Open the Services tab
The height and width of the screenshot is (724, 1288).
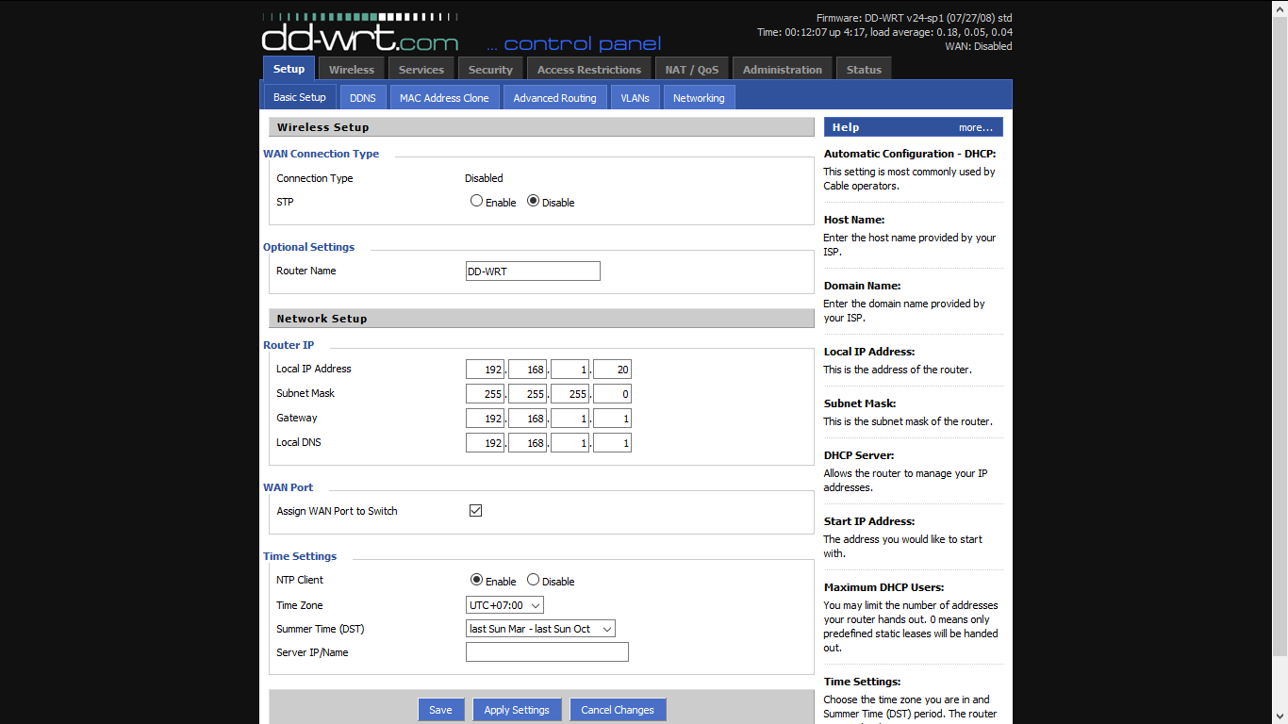tap(421, 69)
